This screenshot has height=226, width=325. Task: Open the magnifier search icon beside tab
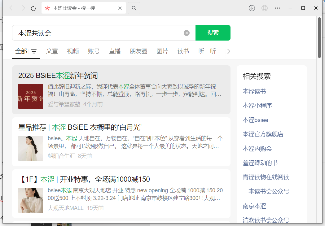pos(134,8)
